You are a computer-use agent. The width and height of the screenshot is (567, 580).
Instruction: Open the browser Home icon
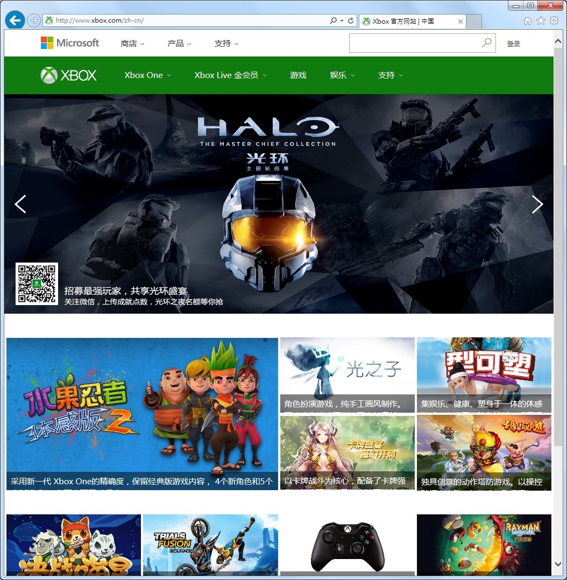[x=527, y=20]
